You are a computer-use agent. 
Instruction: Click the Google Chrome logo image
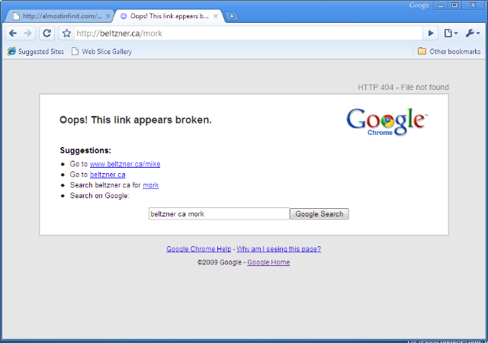[x=387, y=122]
